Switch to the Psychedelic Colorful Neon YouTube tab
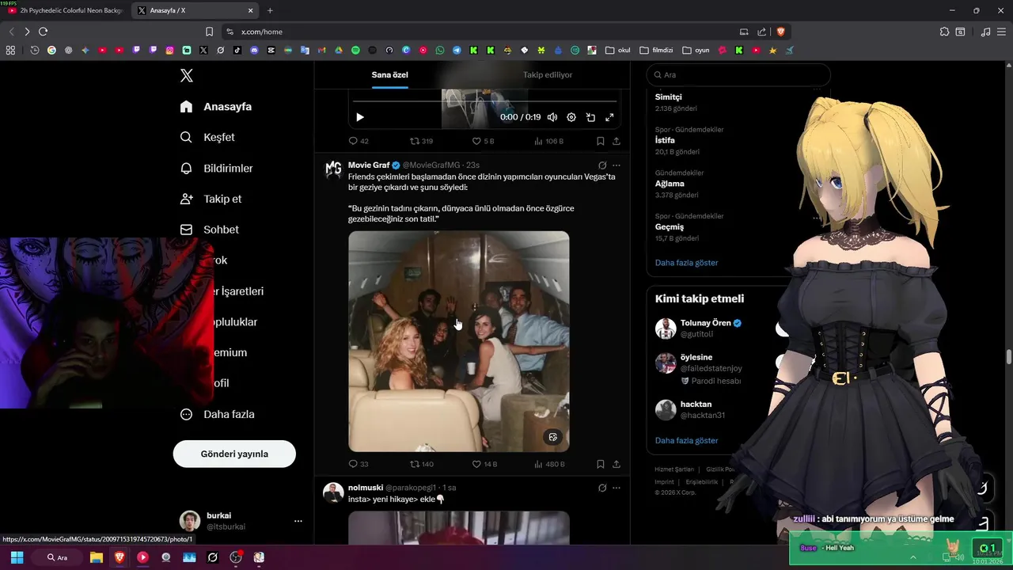The height and width of the screenshot is (570, 1013). point(65,10)
